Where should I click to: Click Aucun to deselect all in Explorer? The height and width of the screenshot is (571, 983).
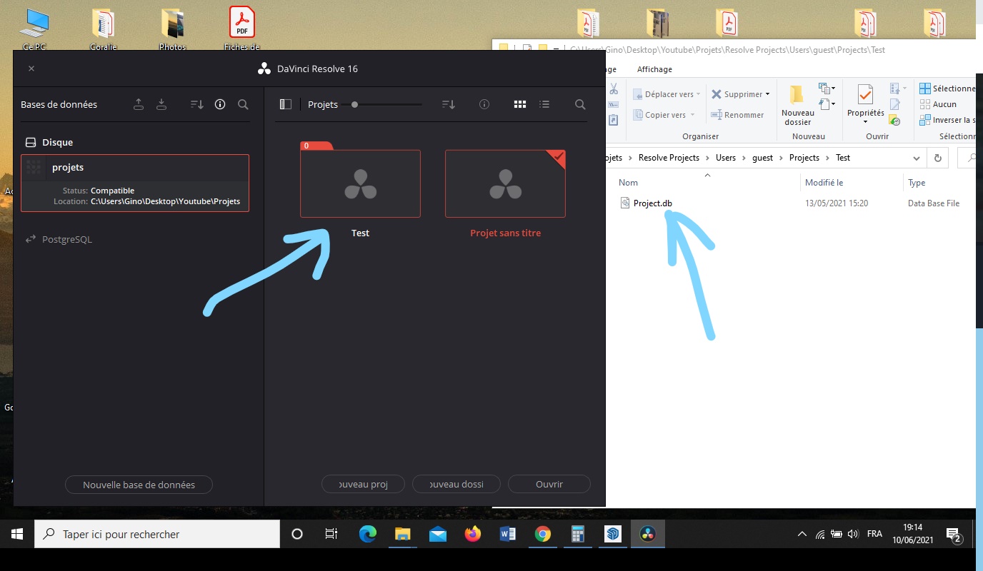point(939,104)
